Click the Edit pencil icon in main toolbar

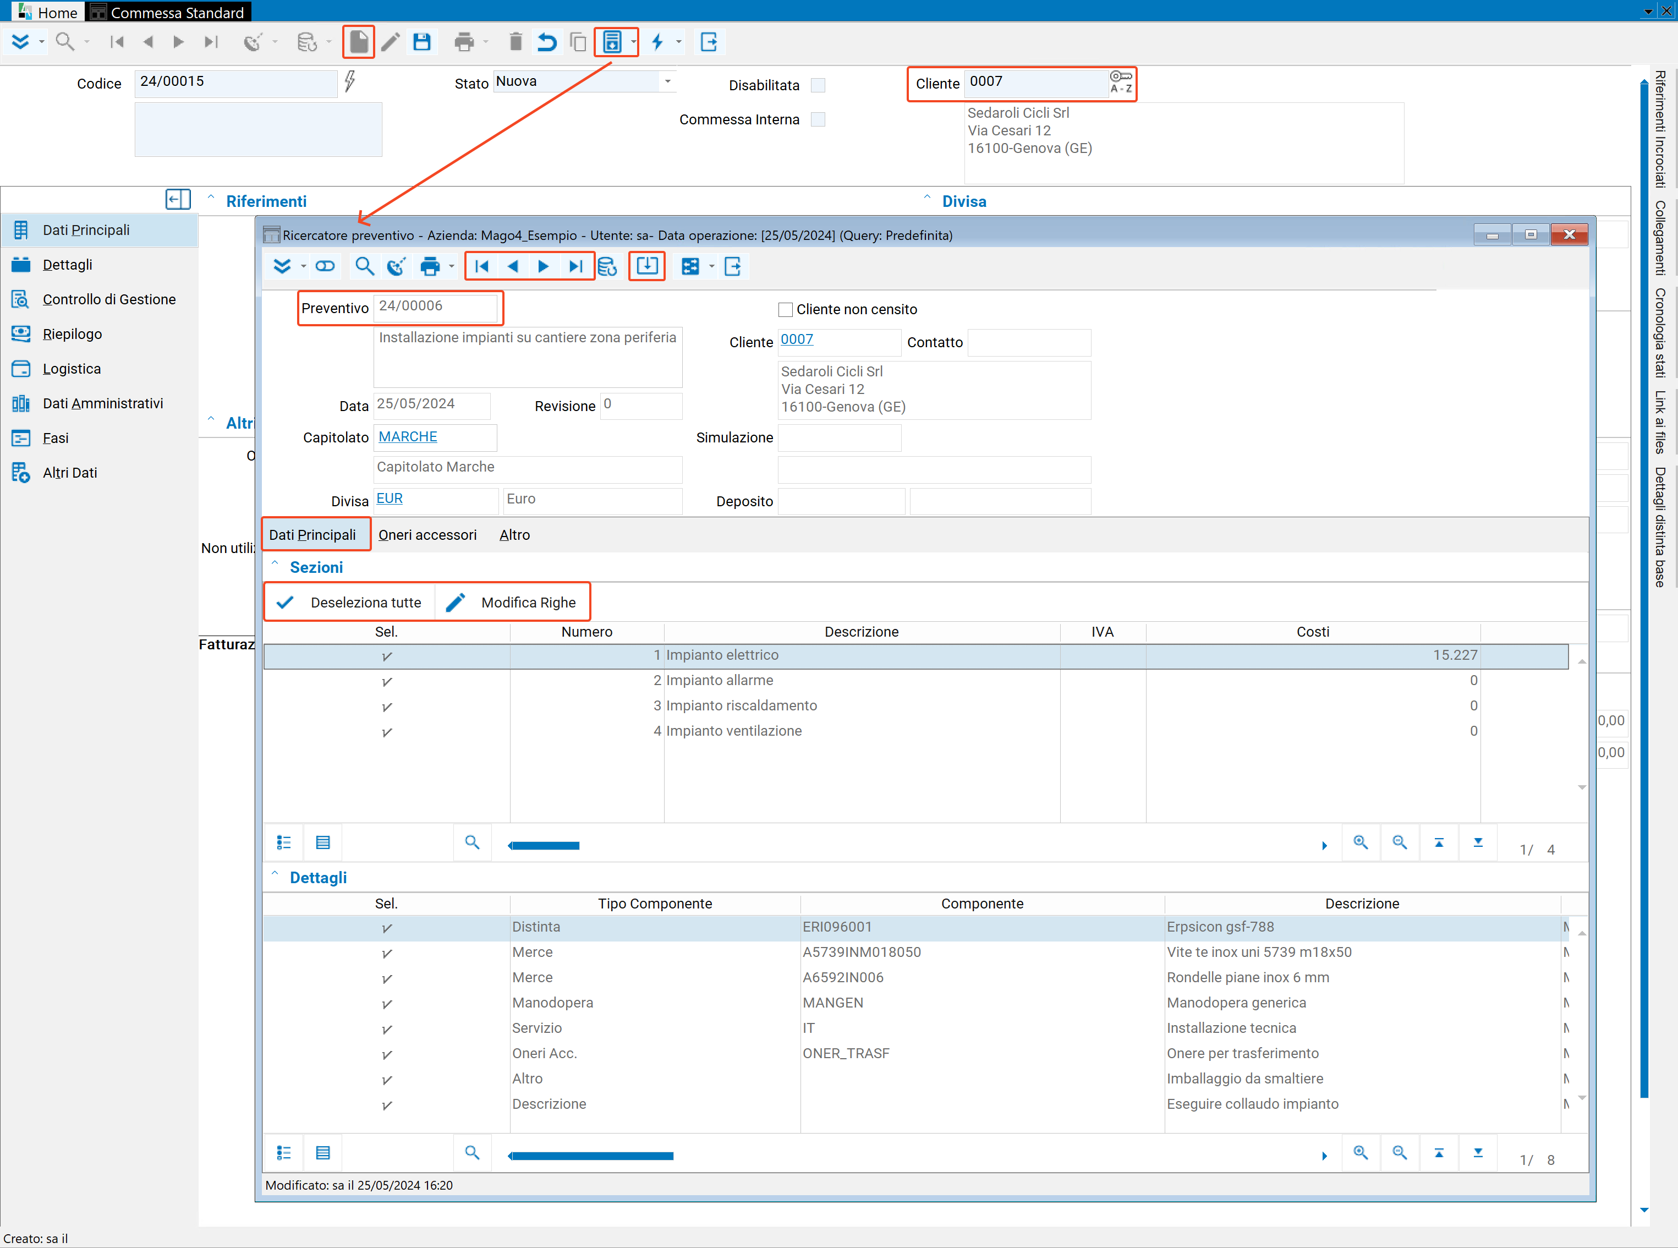pos(391,42)
